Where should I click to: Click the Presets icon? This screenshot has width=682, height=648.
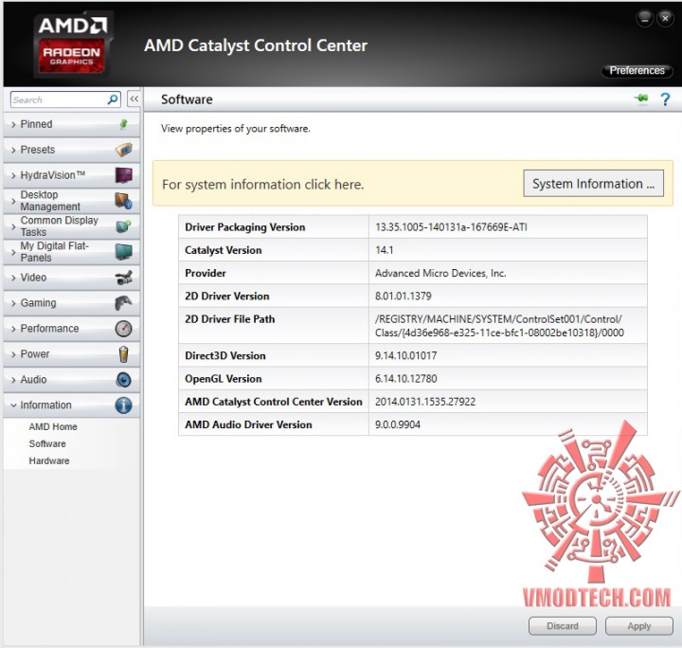coord(124,150)
